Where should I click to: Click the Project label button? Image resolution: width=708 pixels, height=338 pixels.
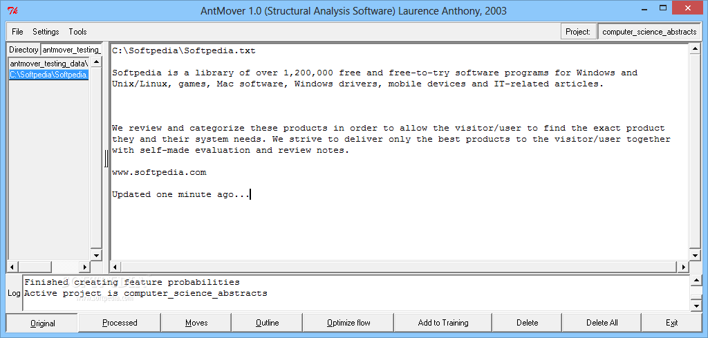(578, 32)
